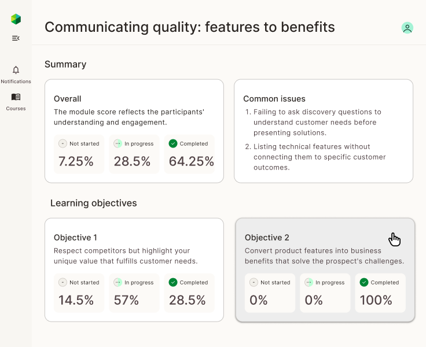The width and height of the screenshot is (426, 347).
Task: Open the user profile avatar
Action: pyautogui.click(x=407, y=28)
